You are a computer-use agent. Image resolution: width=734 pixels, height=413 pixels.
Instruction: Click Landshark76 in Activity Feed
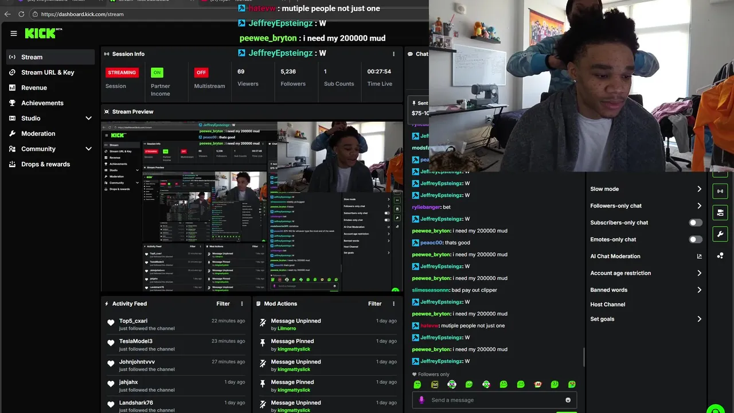click(136, 403)
